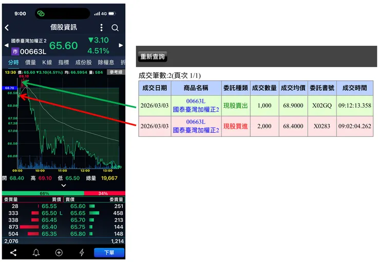
Task: Select the 指標 tab
Action: (64, 63)
